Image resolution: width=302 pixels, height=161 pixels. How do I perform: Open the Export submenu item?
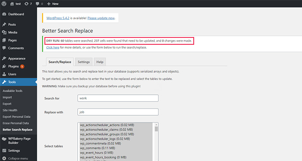pos(7,104)
